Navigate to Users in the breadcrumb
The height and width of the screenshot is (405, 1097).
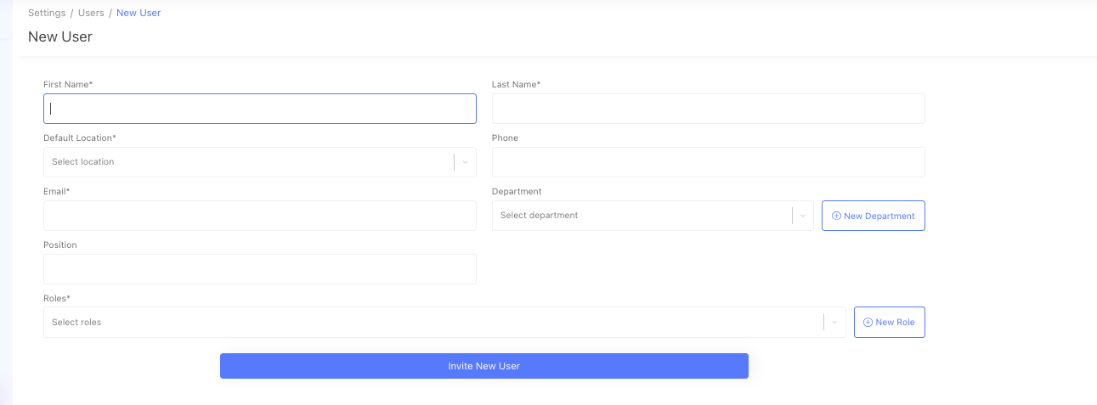[91, 13]
